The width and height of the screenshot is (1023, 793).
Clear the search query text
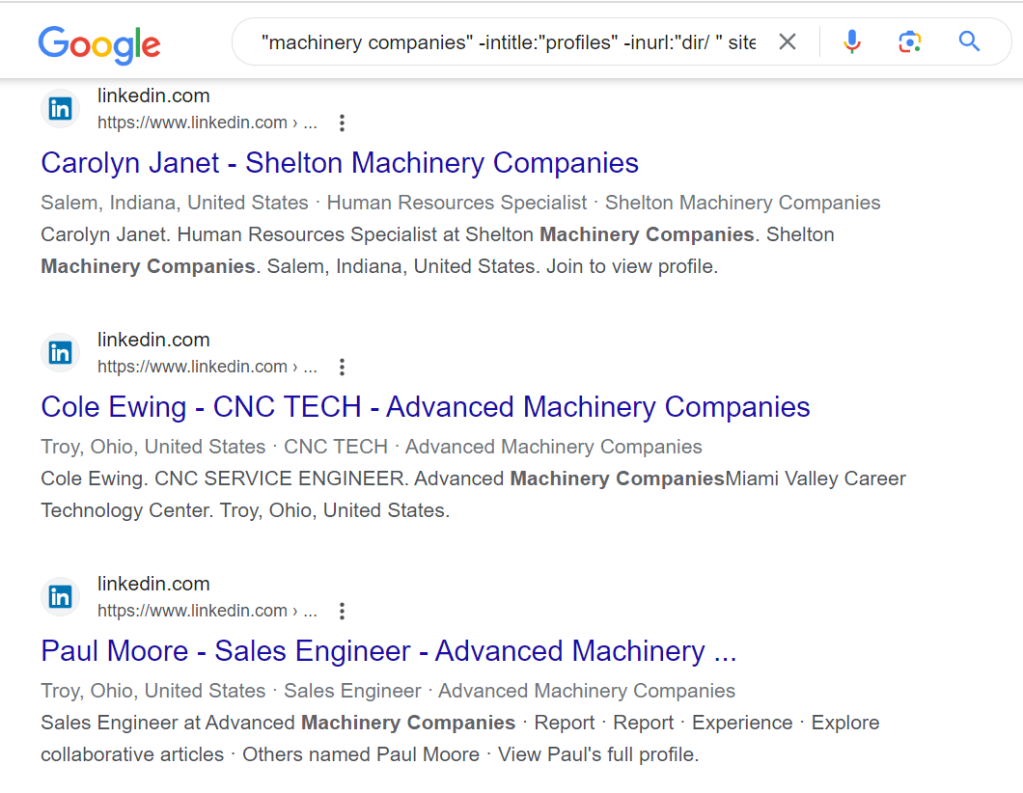788,41
